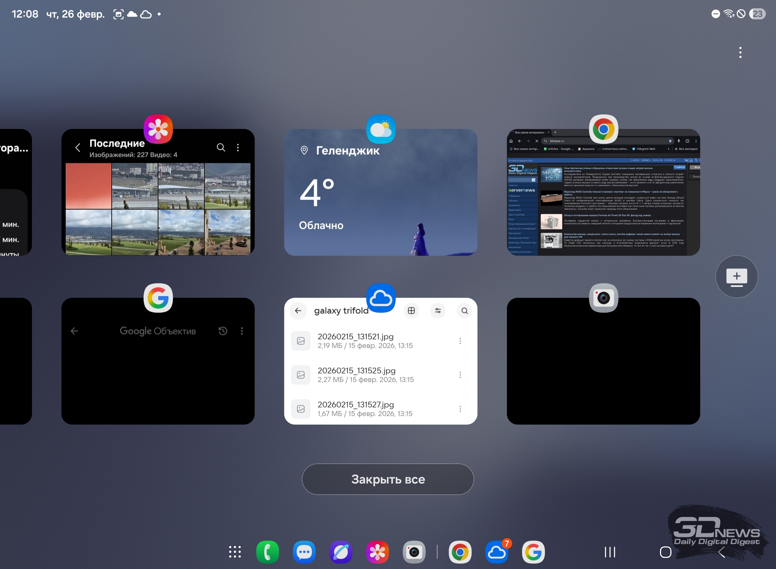Screen dimensions: 776x569
Task: Tap the add new desktop plus button
Action: coord(736,277)
